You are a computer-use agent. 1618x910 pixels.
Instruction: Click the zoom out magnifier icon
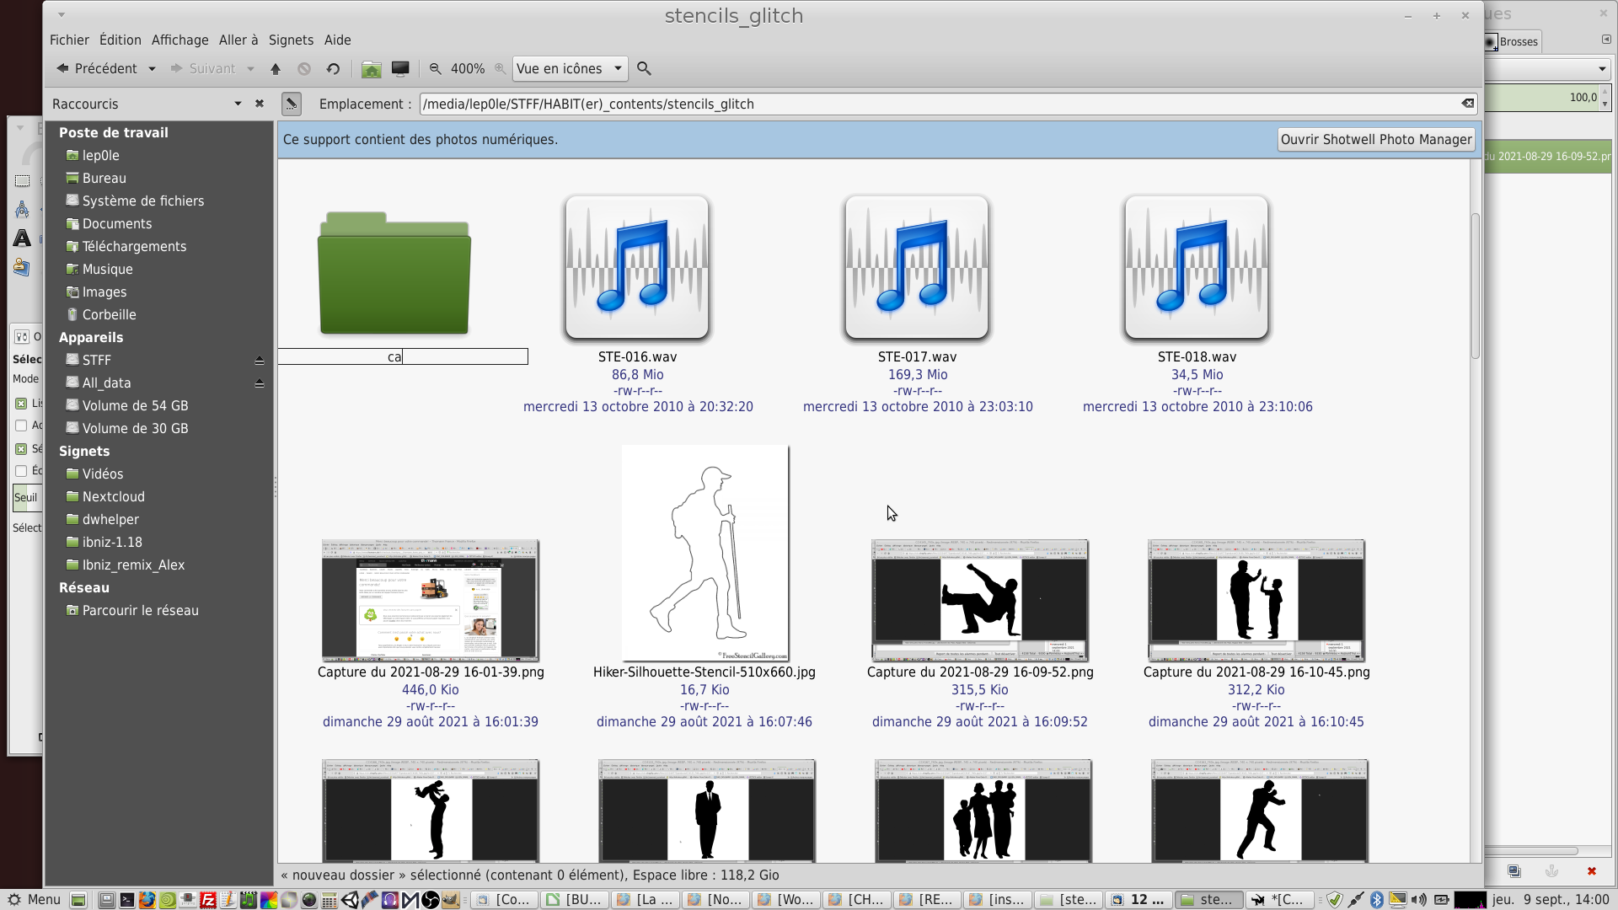click(435, 69)
